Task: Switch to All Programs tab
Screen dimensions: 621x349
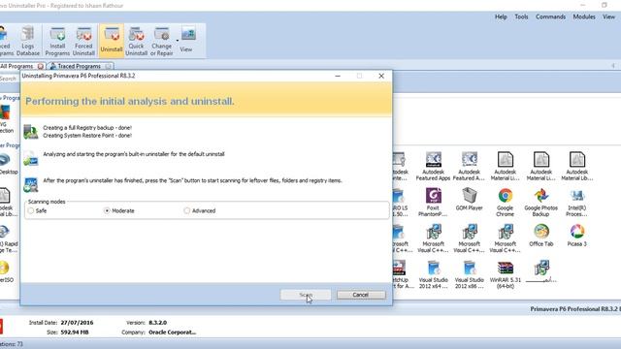Action: click(x=17, y=66)
